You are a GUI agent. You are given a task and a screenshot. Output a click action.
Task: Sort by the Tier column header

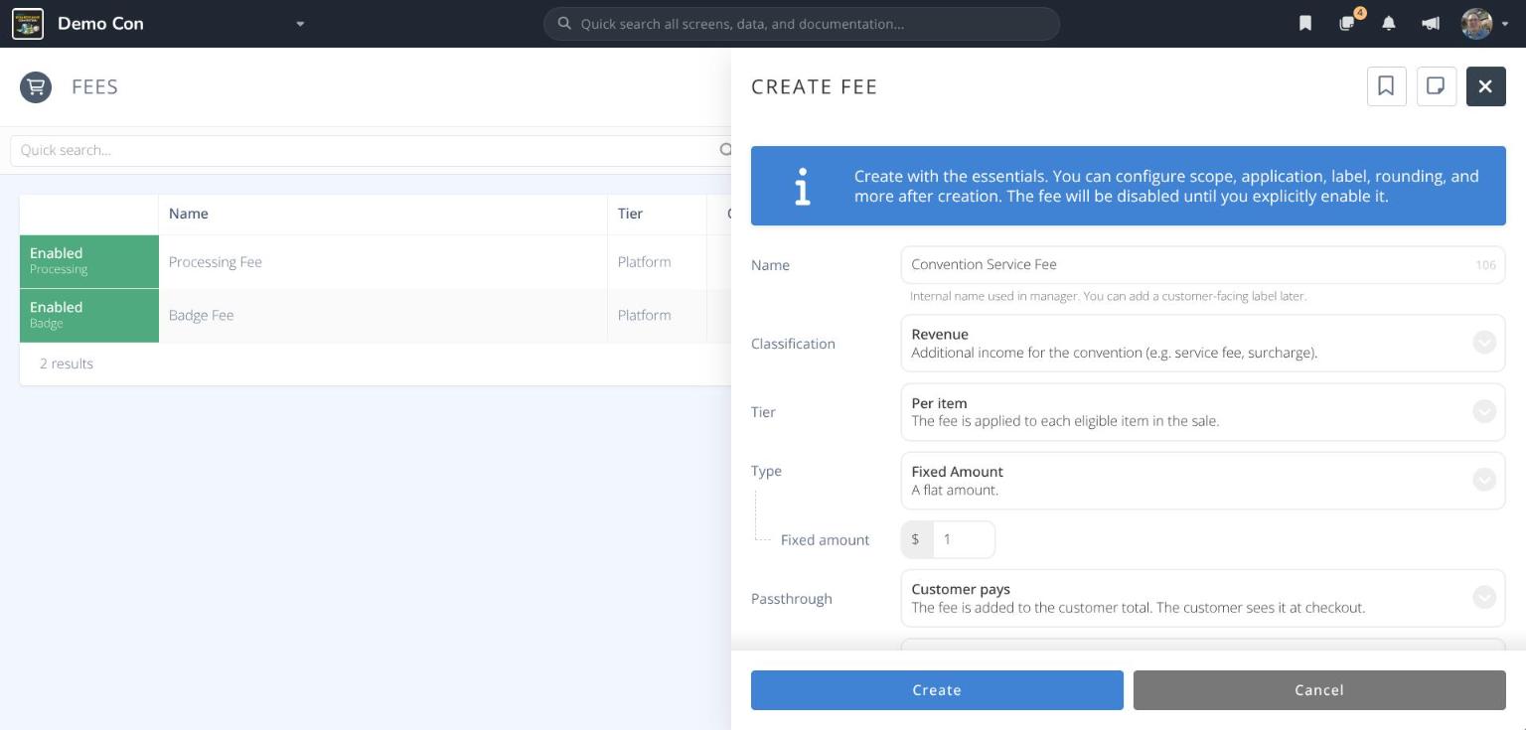coord(657,214)
